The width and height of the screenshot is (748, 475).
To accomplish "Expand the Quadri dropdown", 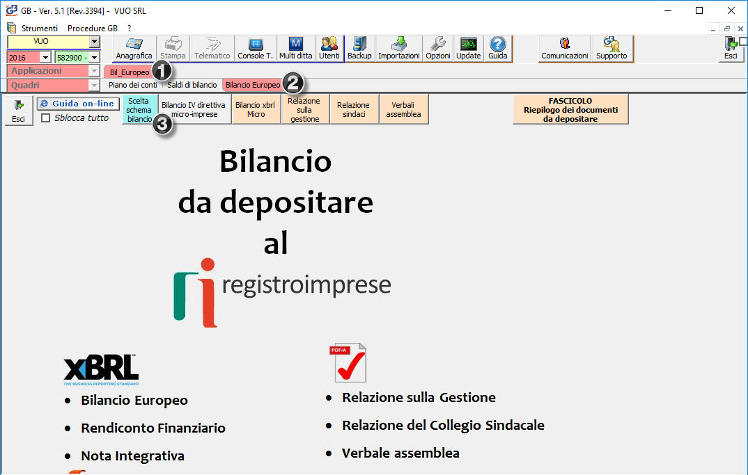I will point(95,86).
